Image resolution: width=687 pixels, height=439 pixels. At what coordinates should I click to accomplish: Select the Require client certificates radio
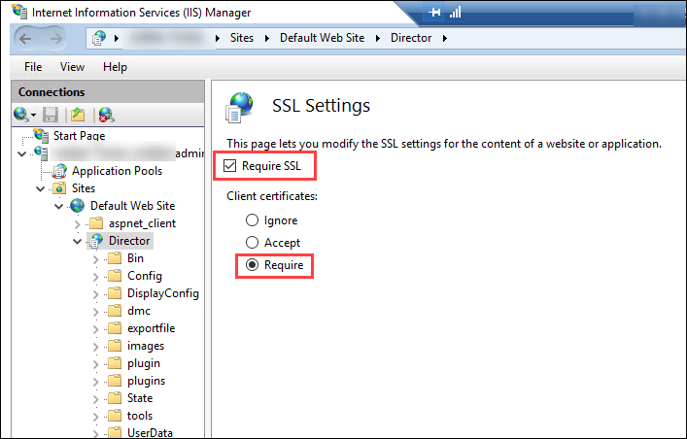[253, 264]
